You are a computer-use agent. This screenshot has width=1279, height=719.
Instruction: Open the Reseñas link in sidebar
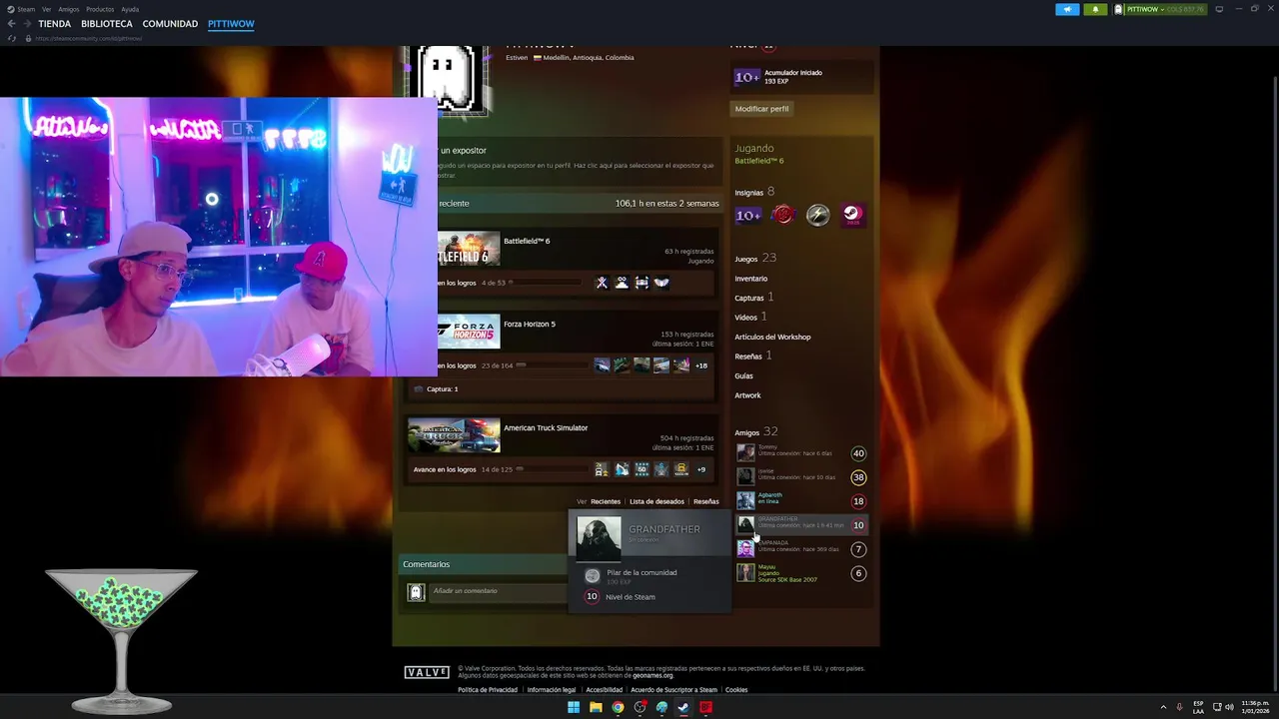click(x=752, y=356)
